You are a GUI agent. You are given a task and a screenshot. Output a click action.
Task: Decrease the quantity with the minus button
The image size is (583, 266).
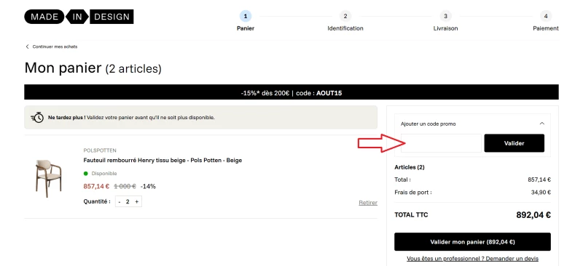click(120, 201)
